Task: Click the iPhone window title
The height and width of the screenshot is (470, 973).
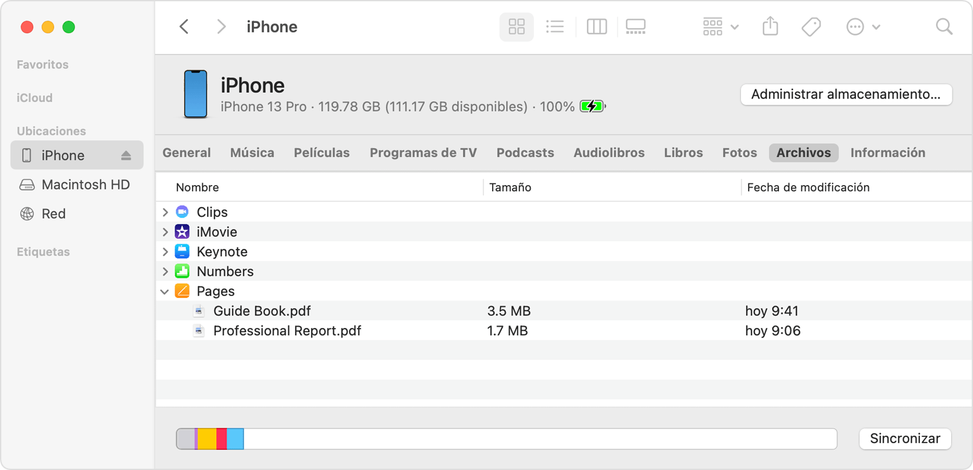Action: click(272, 27)
